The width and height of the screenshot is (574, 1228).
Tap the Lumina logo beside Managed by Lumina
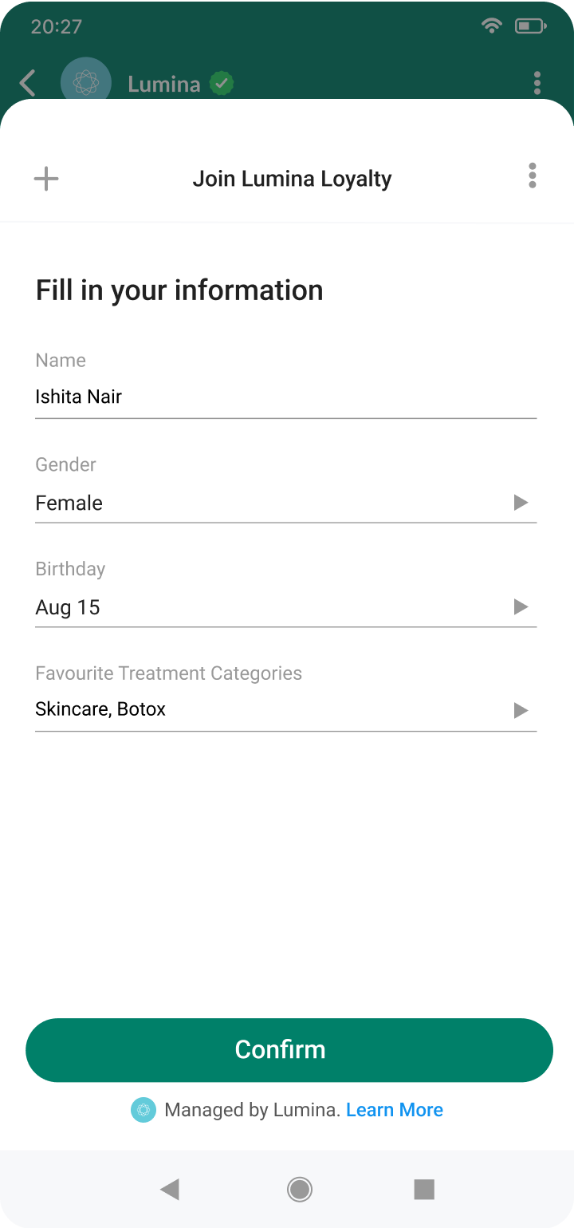coord(143,1110)
